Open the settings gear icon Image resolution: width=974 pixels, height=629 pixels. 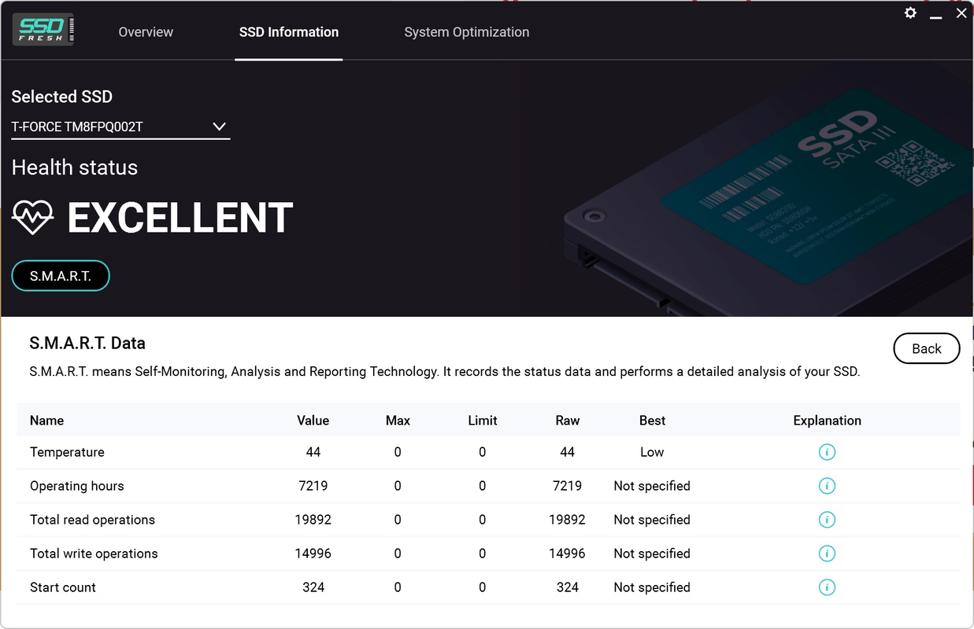pos(910,13)
